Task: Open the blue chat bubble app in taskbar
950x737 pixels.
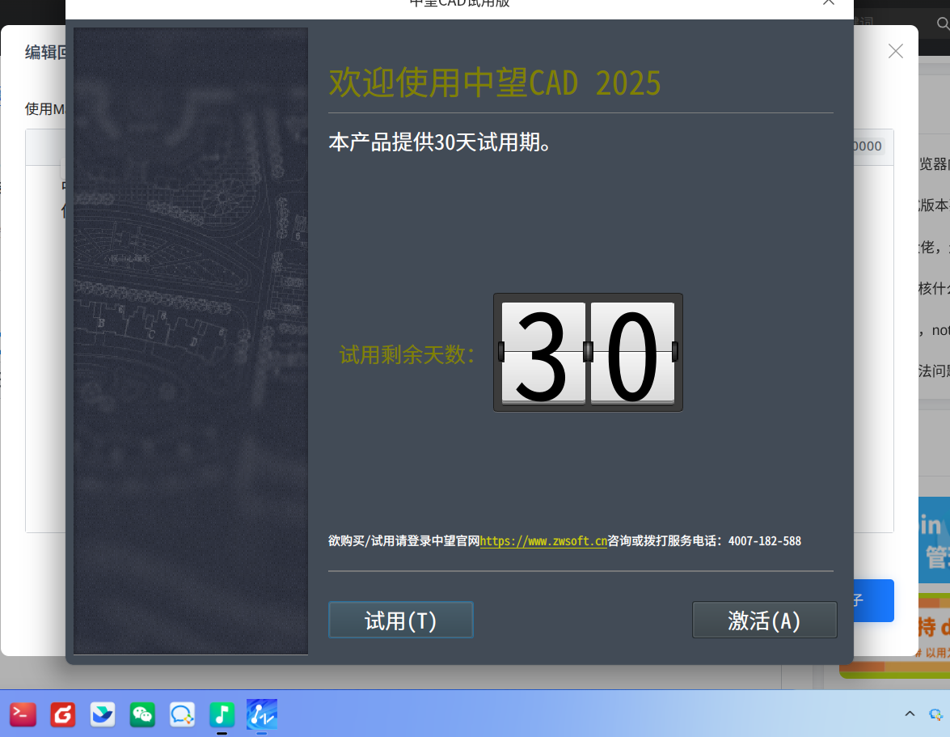Action: point(182,714)
